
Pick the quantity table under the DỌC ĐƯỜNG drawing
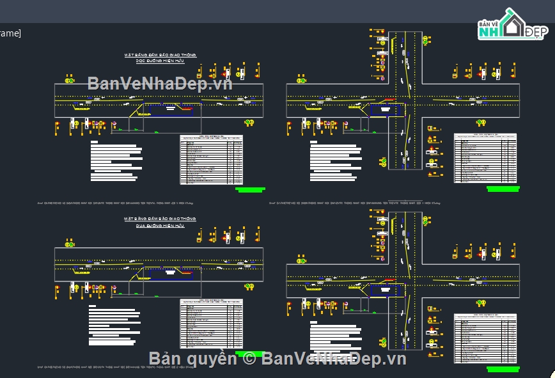point(211,160)
